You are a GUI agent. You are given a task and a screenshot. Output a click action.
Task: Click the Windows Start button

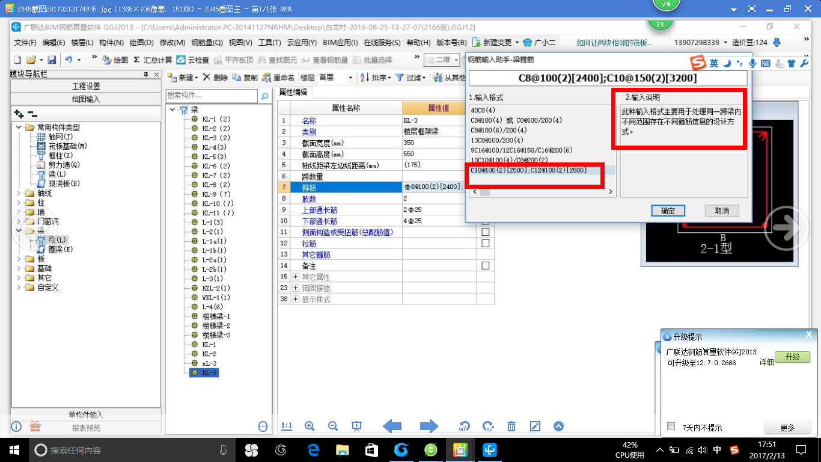[x=14, y=449]
